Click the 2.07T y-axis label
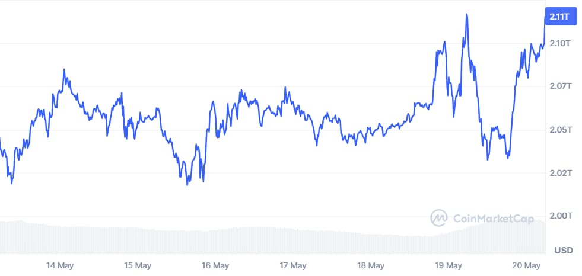 [559, 86]
